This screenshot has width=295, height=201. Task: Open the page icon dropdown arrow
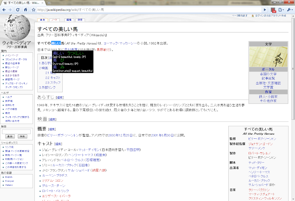(283, 10)
